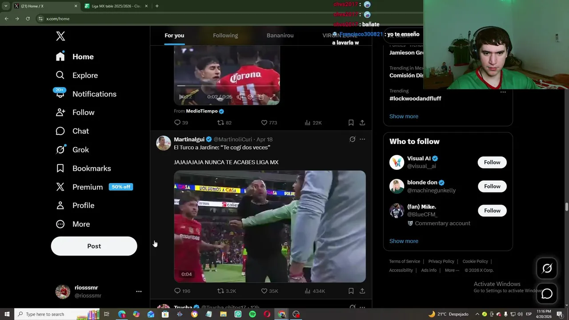Open Notifications in the sidebar
The height and width of the screenshot is (320, 569).
(86, 94)
